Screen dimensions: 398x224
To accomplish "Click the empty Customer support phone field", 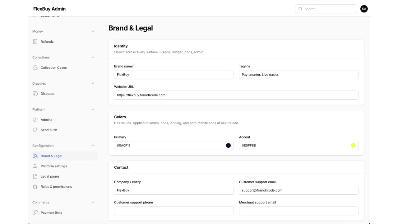I will click(174, 211).
